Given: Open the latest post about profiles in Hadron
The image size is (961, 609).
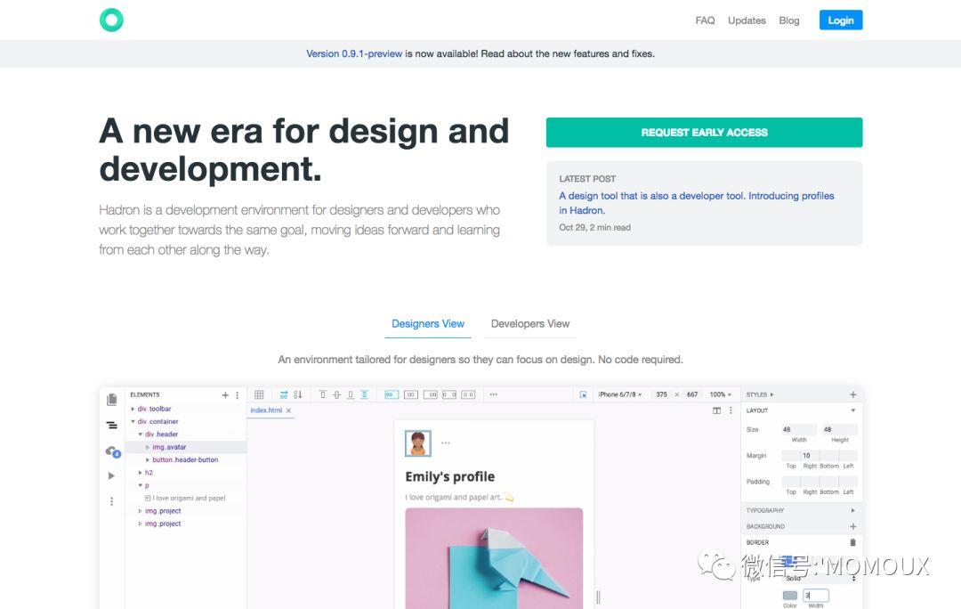Looking at the screenshot, I should [x=696, y=203].
